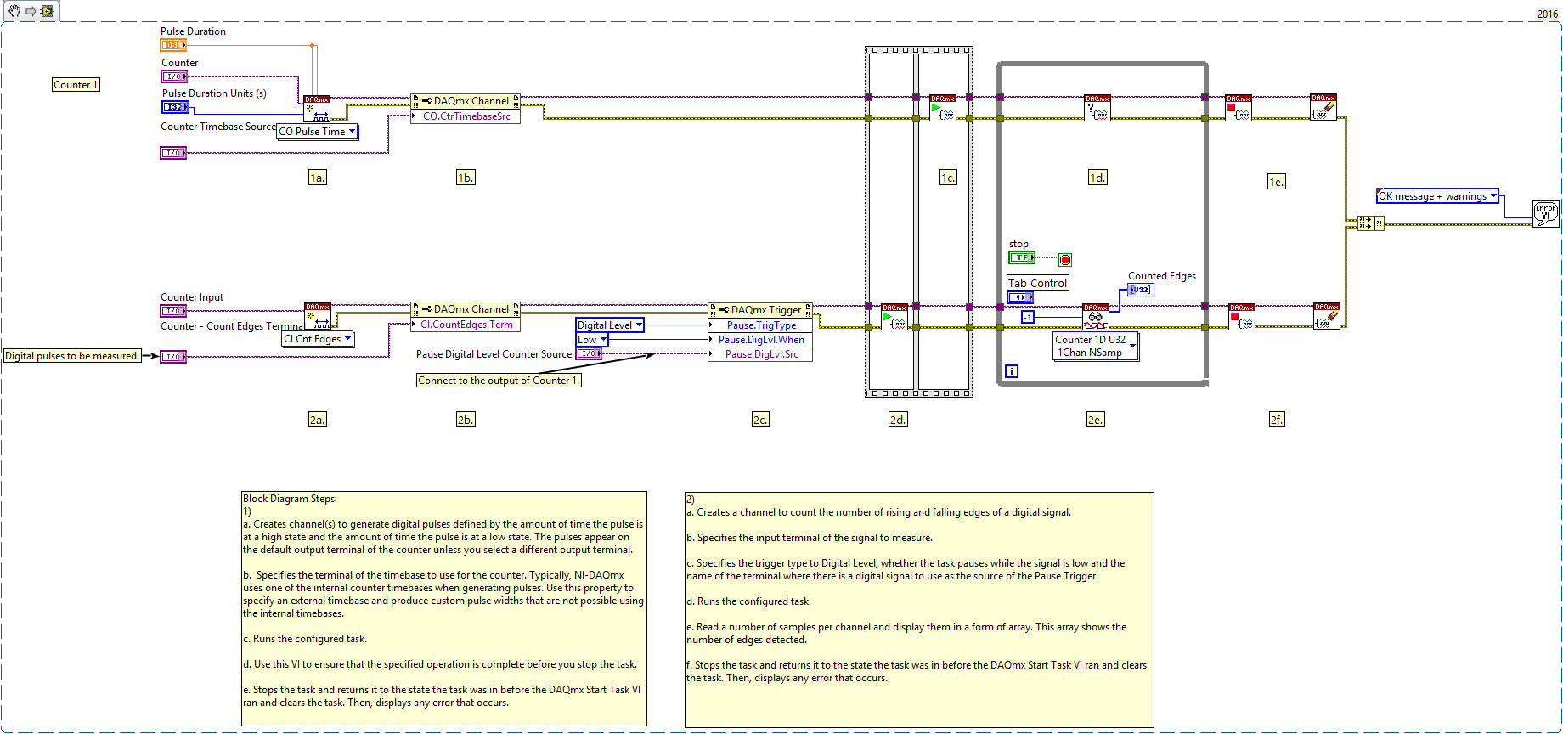Screen dimensions: 1563x734
Task: Click the DAQmx Stop Task VI above 2f
Action: point(1242,317)
